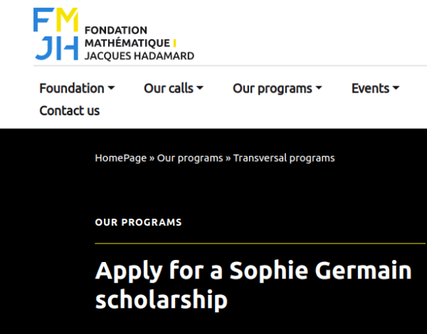Viewport: 427px width, 334px height.
Task: Click the Sophie Germain scholarship heading
Action: tap(253, 285)
